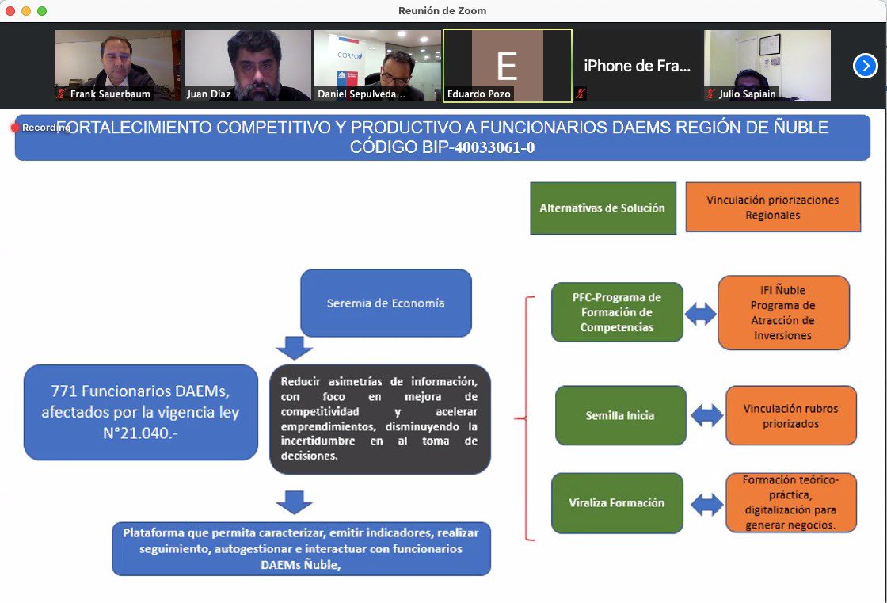Select the iPhone de Fra... participant tile
The height and width of the screenshot is (603, 887).
coord(637,66)
